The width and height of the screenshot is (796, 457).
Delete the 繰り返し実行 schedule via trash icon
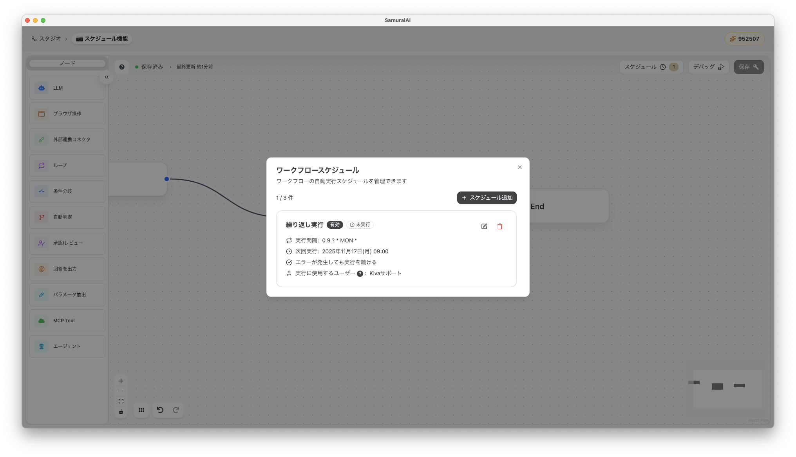[500, 226]
